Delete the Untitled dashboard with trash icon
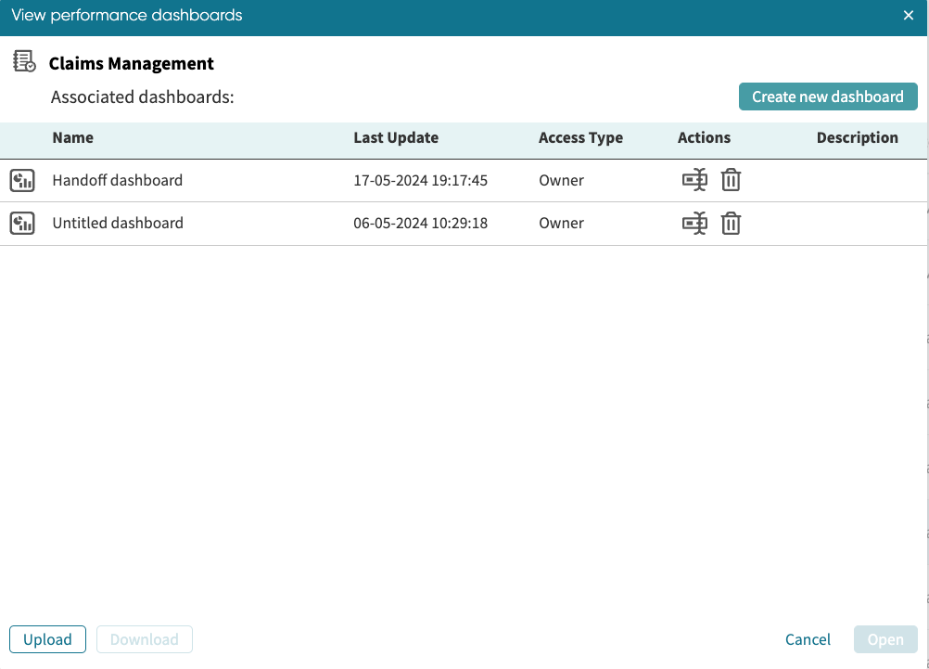The width and height of the screenshot is (929, 669). pos(731,223)
